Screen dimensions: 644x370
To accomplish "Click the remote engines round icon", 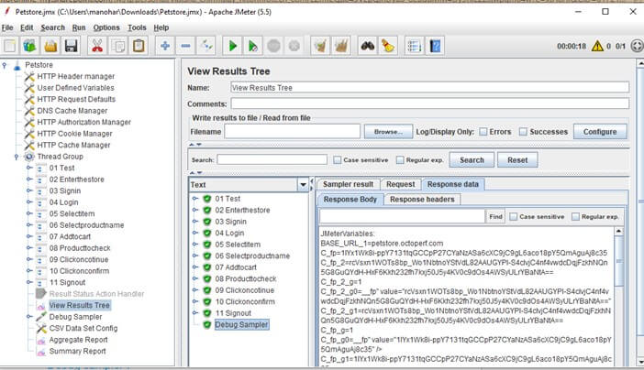I will (x=637, y=46).
